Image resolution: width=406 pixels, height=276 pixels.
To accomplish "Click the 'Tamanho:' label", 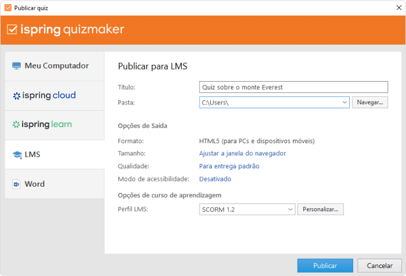I will (x=132, y=153).
